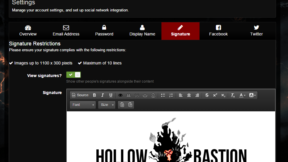Switch to the Email Address tab
The image size is (288, 162).
[66, 31]
